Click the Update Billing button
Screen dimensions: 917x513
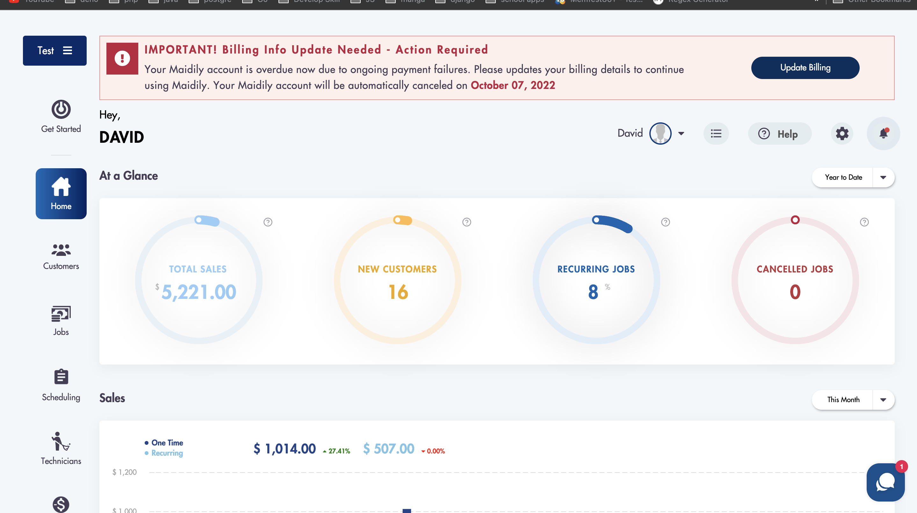(805, 68)
